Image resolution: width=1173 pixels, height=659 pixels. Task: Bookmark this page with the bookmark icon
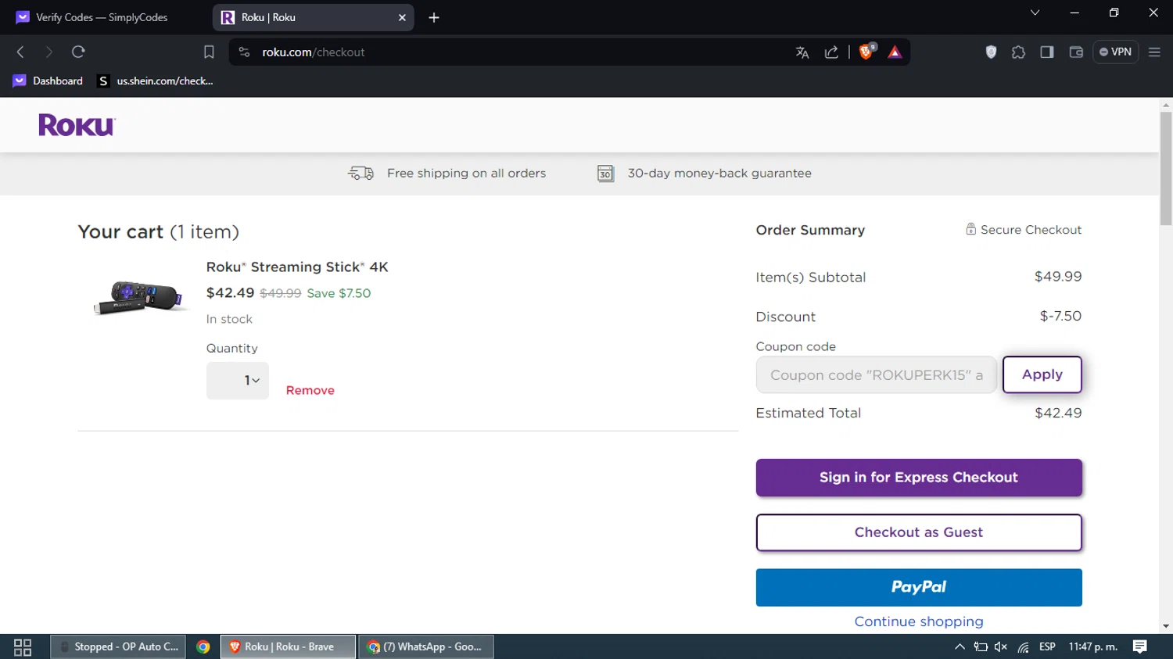tap(209, 52)
